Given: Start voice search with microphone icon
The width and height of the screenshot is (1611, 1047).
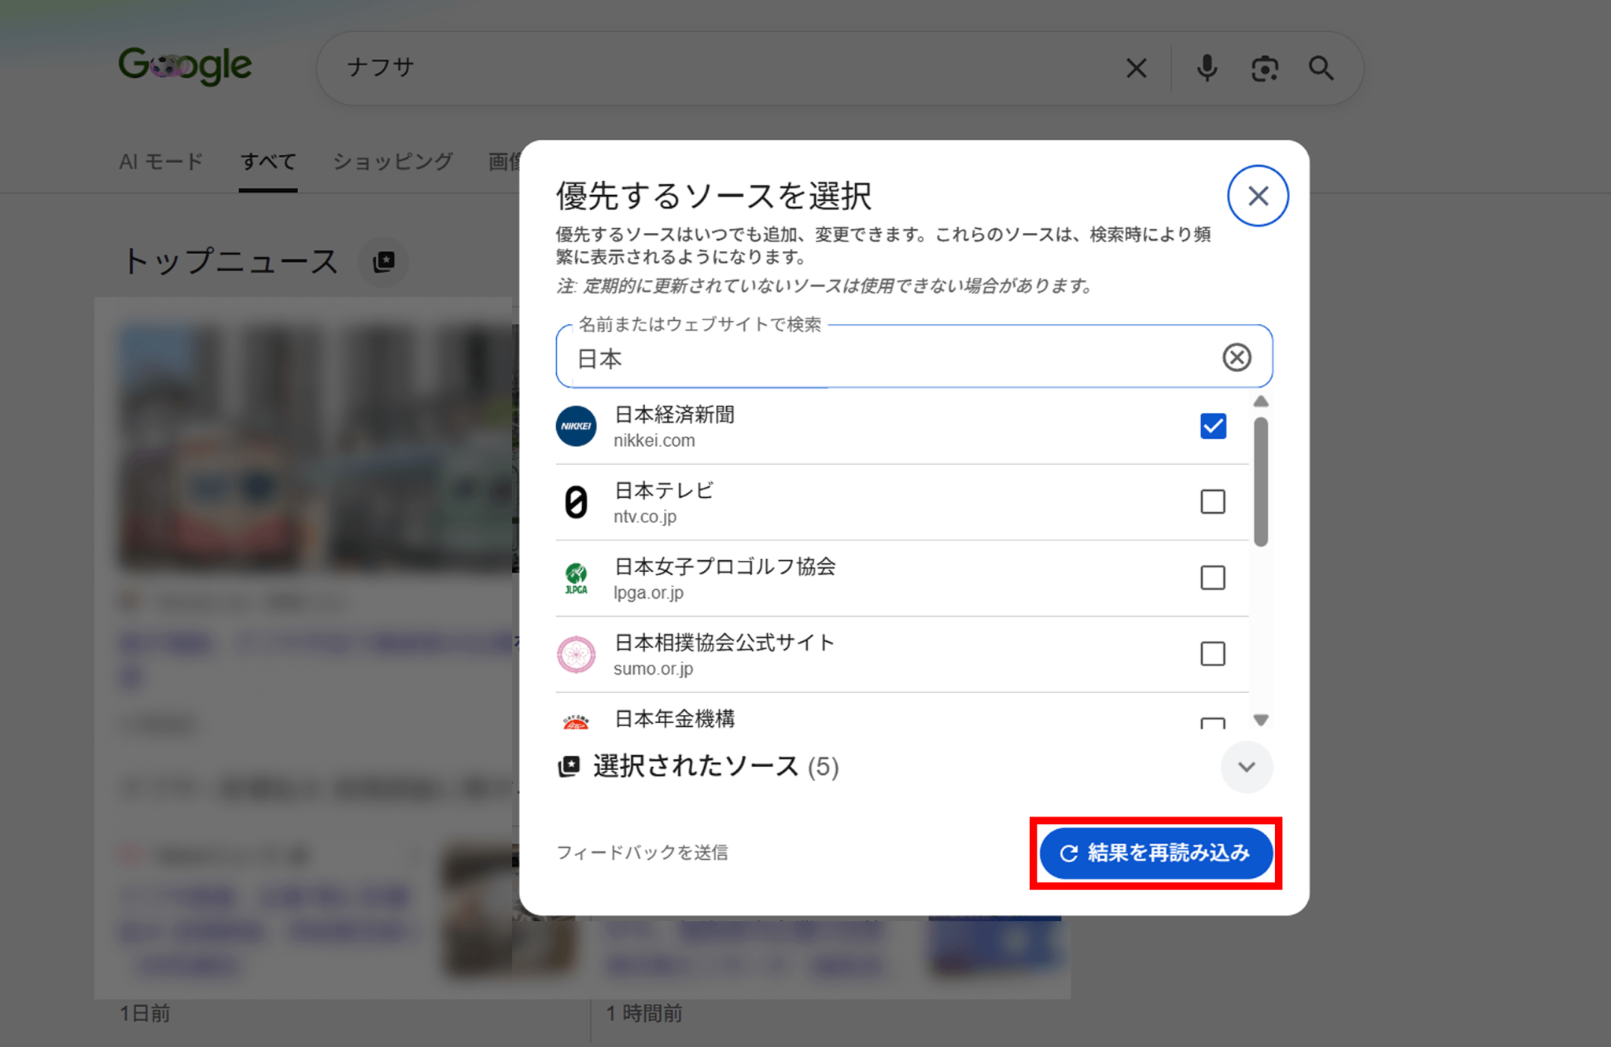Looking at the screenshot, I should point(1207,68).
